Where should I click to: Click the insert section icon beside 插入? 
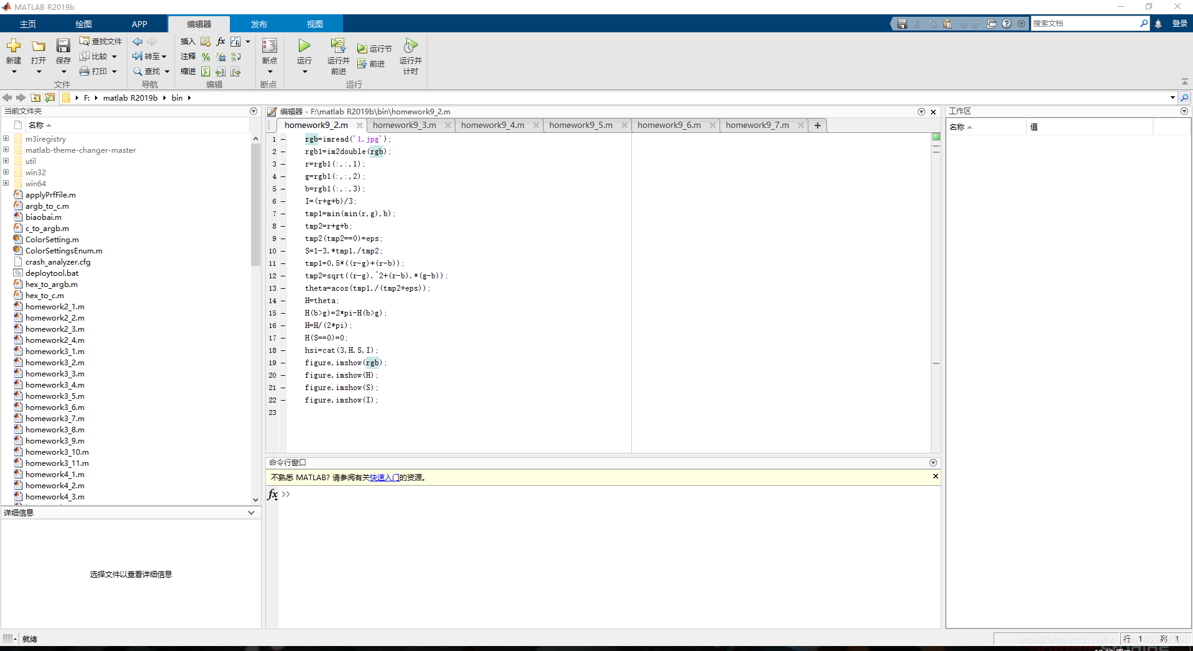click(x=205, y=42)
